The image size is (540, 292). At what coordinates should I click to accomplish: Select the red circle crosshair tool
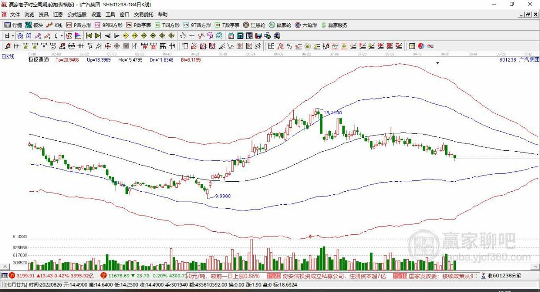(x=108, y=46)
